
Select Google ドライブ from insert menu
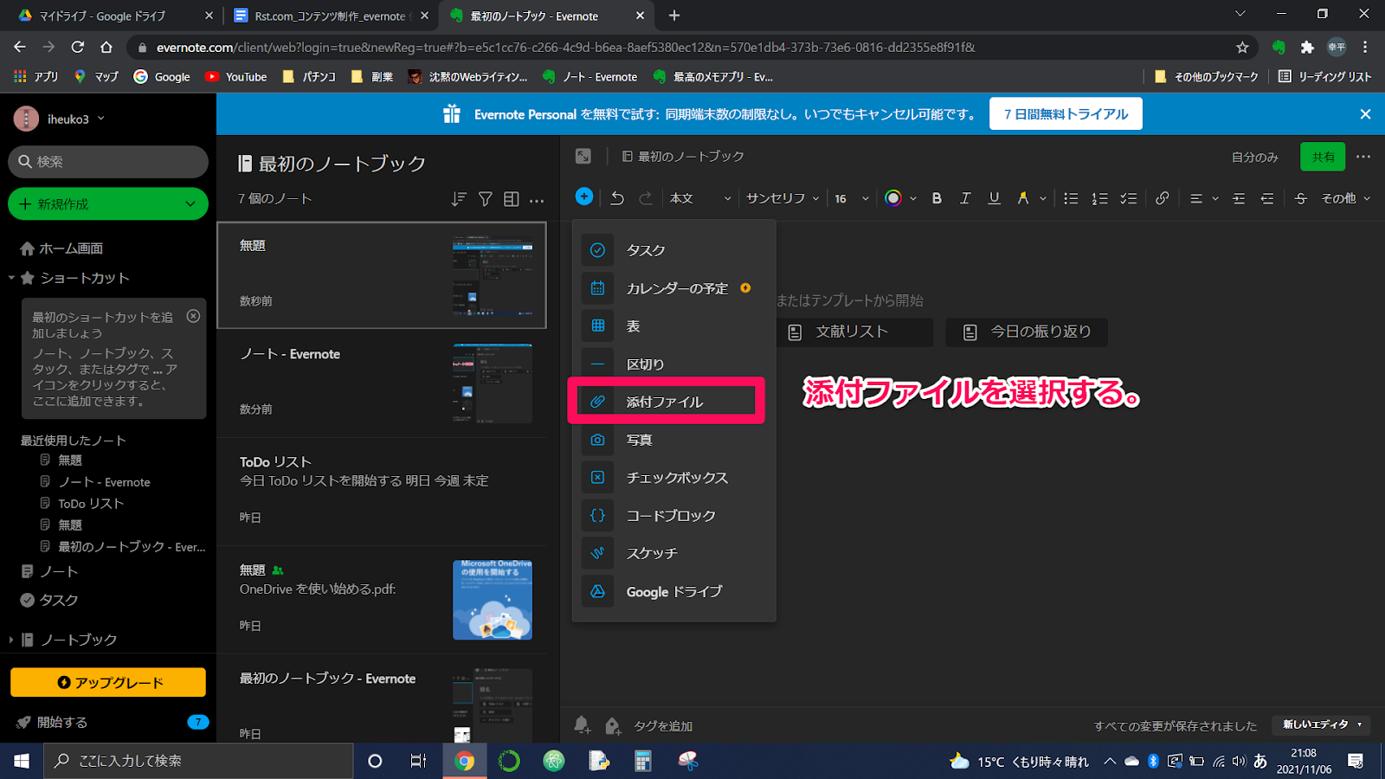coord(673,591)
